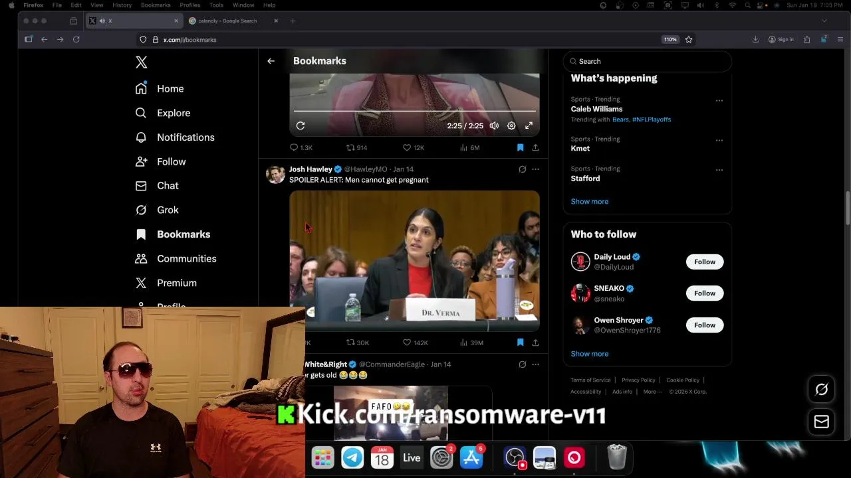Open Grok in X sidebar

coord(157,210)
